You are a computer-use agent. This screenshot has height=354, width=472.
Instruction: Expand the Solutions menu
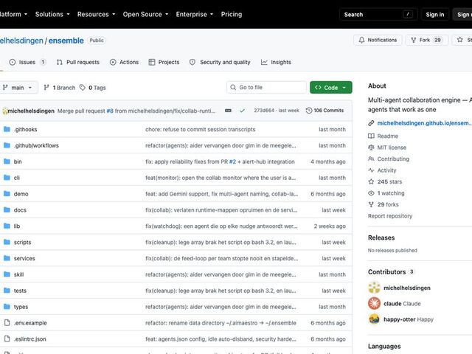coord(52,14)
